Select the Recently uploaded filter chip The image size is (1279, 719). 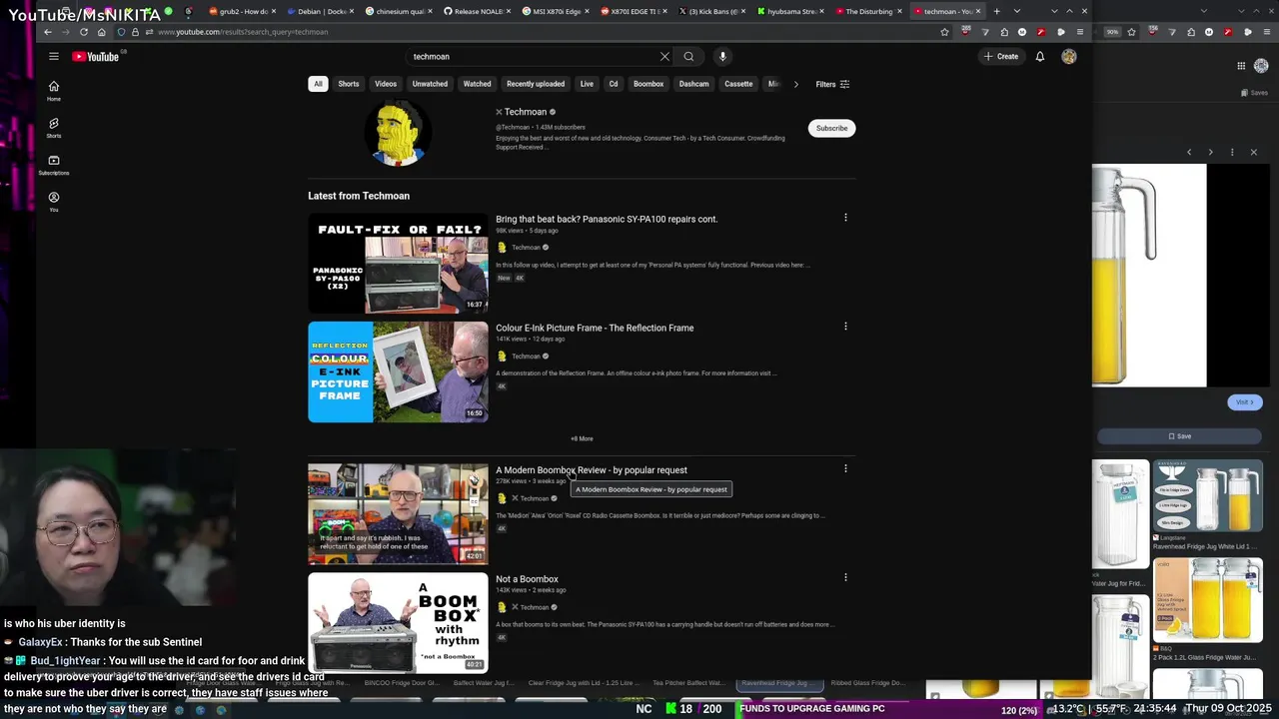tap(536, 84)
